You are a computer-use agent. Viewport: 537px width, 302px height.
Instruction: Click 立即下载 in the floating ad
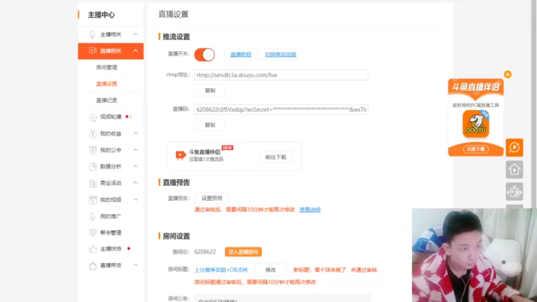pos(476,149)
